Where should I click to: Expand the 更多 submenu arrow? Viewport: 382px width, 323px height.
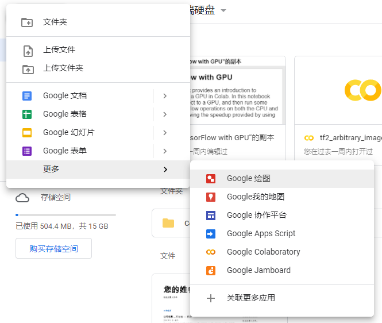(165, 170)
